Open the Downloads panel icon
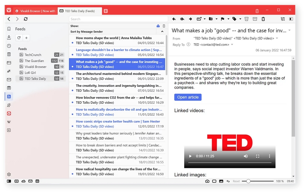304x192 pixels. point(9,38)
